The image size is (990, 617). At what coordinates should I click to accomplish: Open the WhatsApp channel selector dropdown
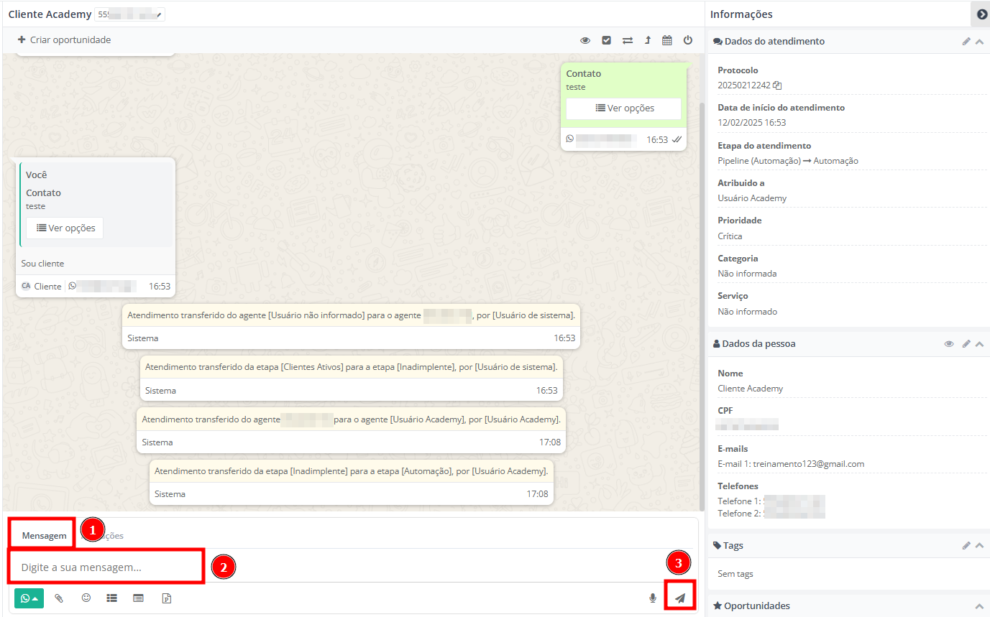pos(29,598)
